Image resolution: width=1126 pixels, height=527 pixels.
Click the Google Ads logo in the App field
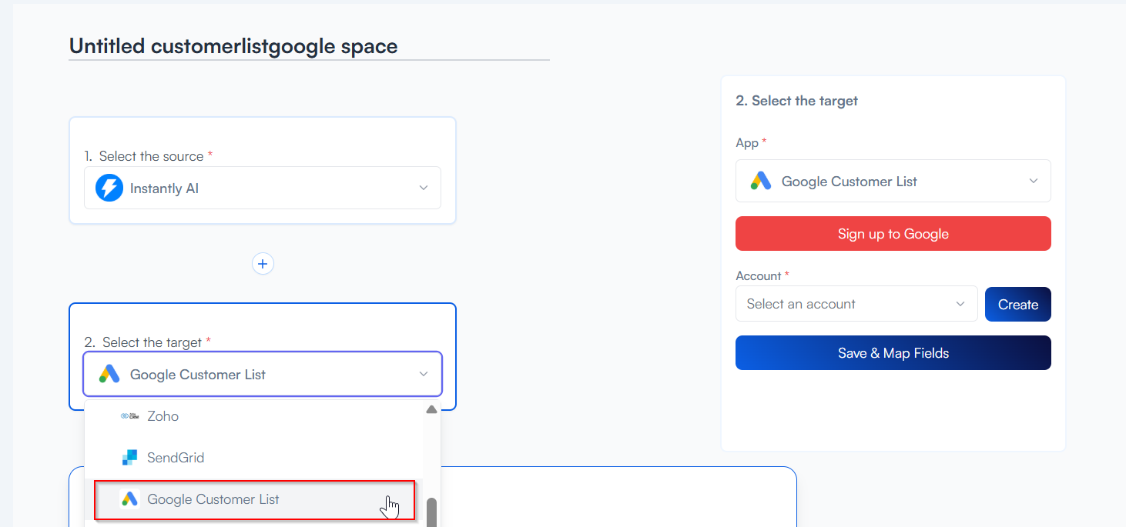pos(761,181)
